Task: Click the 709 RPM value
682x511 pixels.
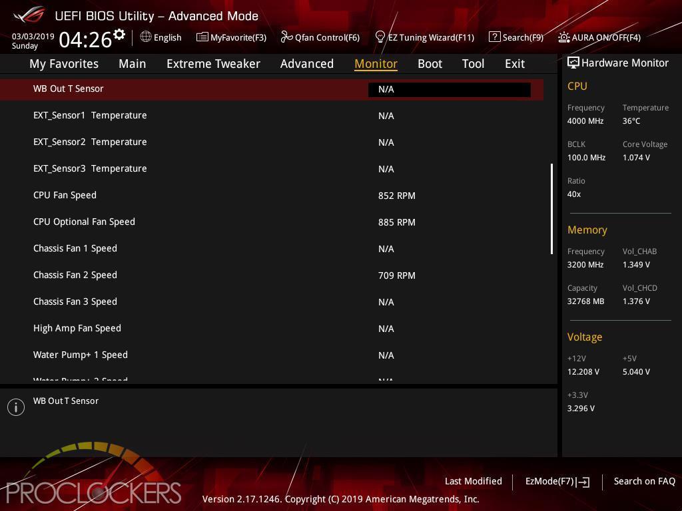Action: (397, 275)
